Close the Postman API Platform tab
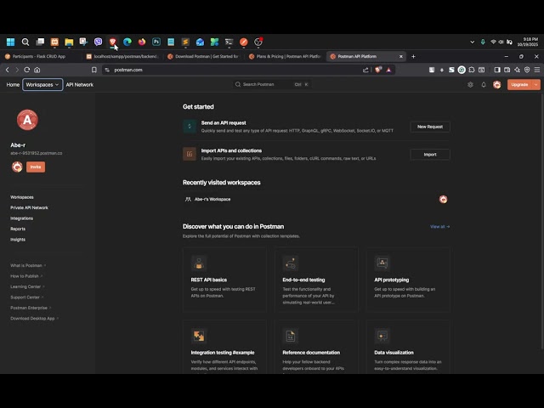 coord(401,56)
